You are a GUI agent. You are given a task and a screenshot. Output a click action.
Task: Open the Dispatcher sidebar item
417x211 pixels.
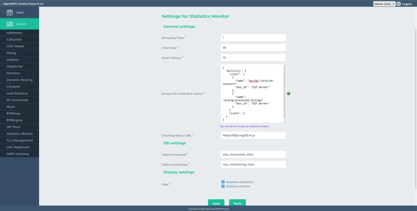click(15, 66)
